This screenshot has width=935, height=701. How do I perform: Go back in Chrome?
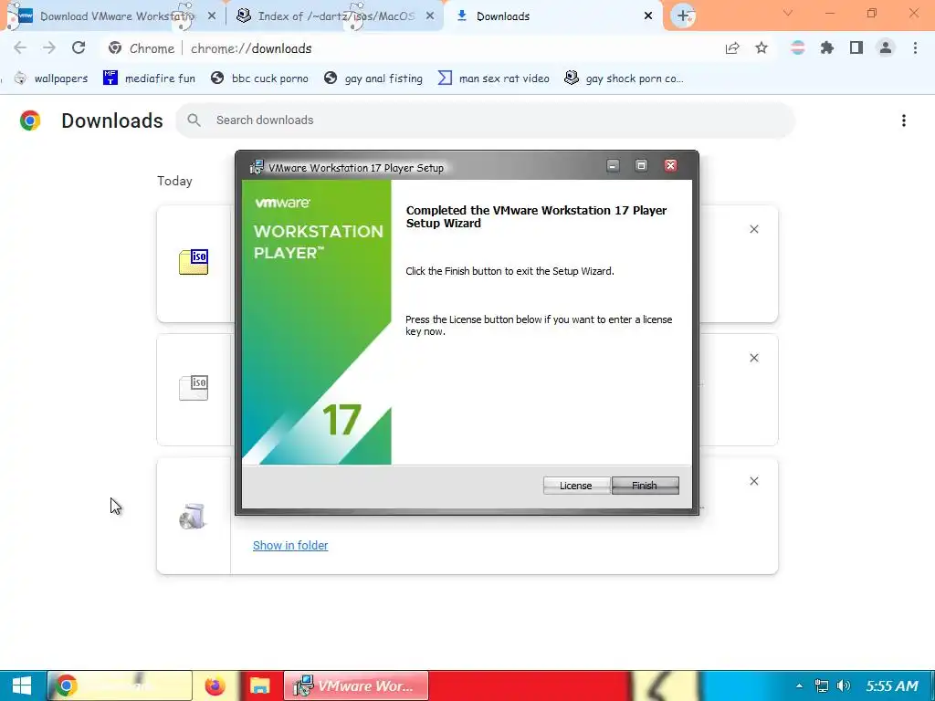pyautogui.click(x=20, y=48)
